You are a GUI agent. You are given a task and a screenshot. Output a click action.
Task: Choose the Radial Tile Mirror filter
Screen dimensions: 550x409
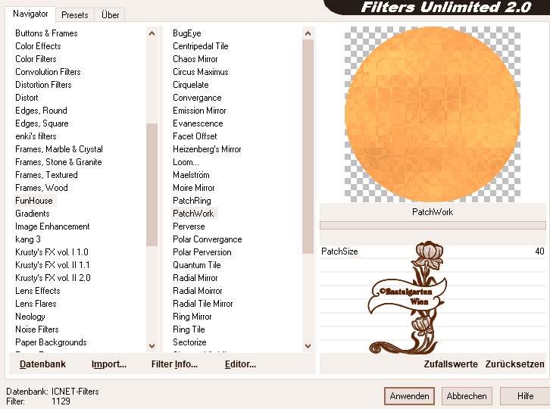pos(203,304)
